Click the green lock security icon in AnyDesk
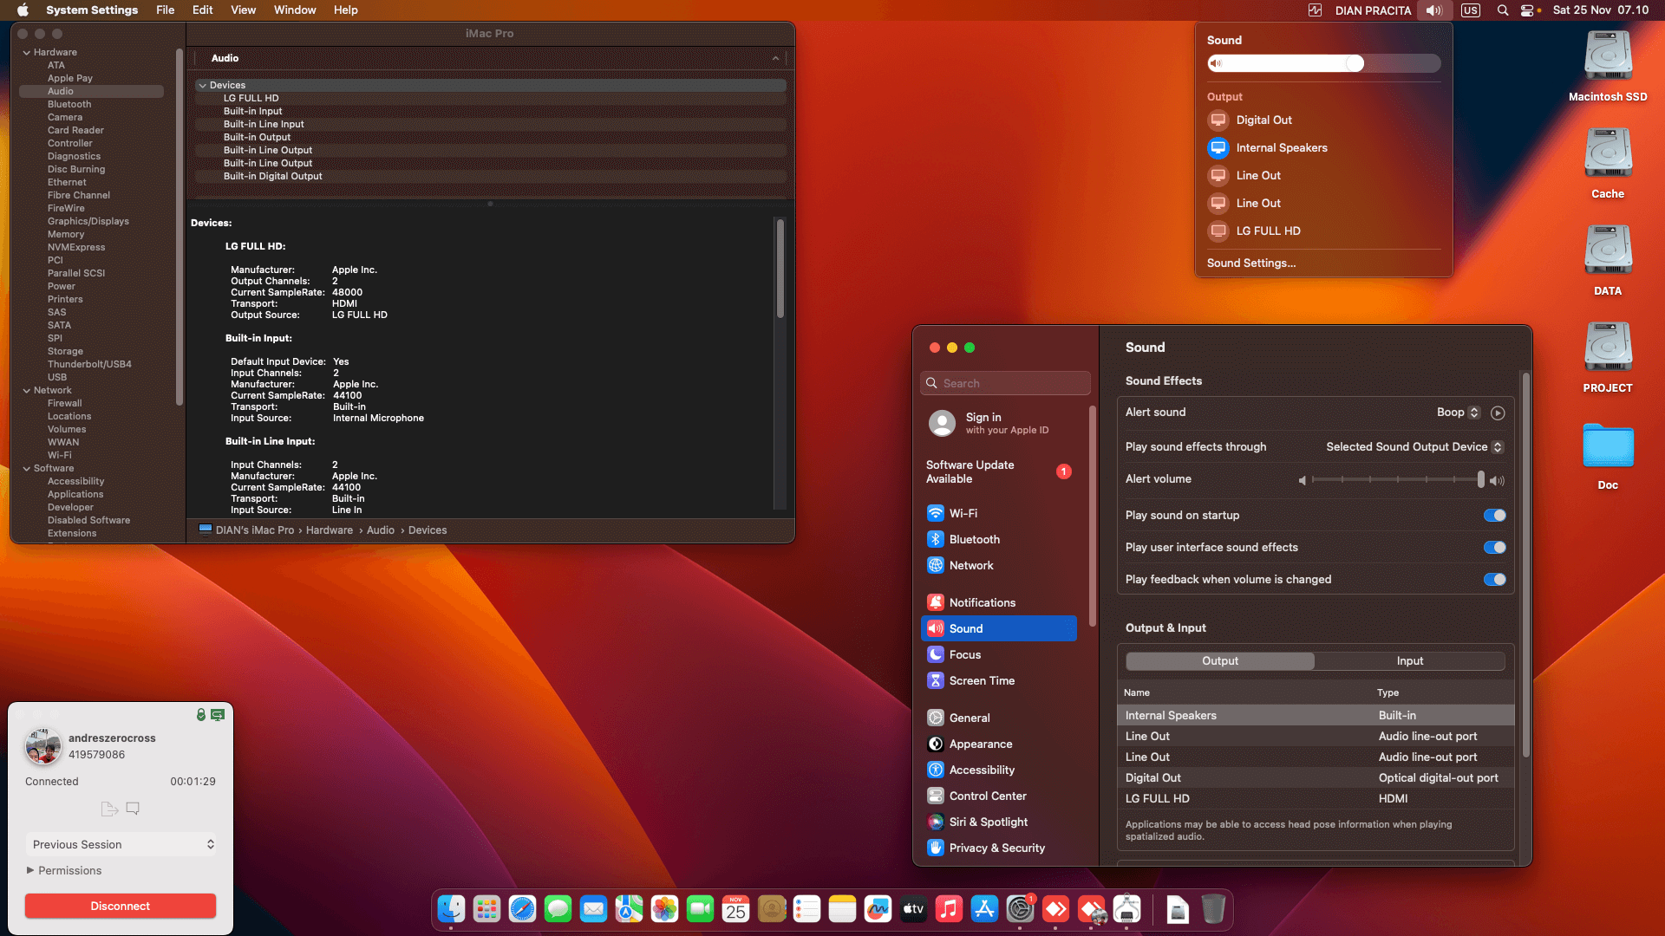 tap(200, 715)
